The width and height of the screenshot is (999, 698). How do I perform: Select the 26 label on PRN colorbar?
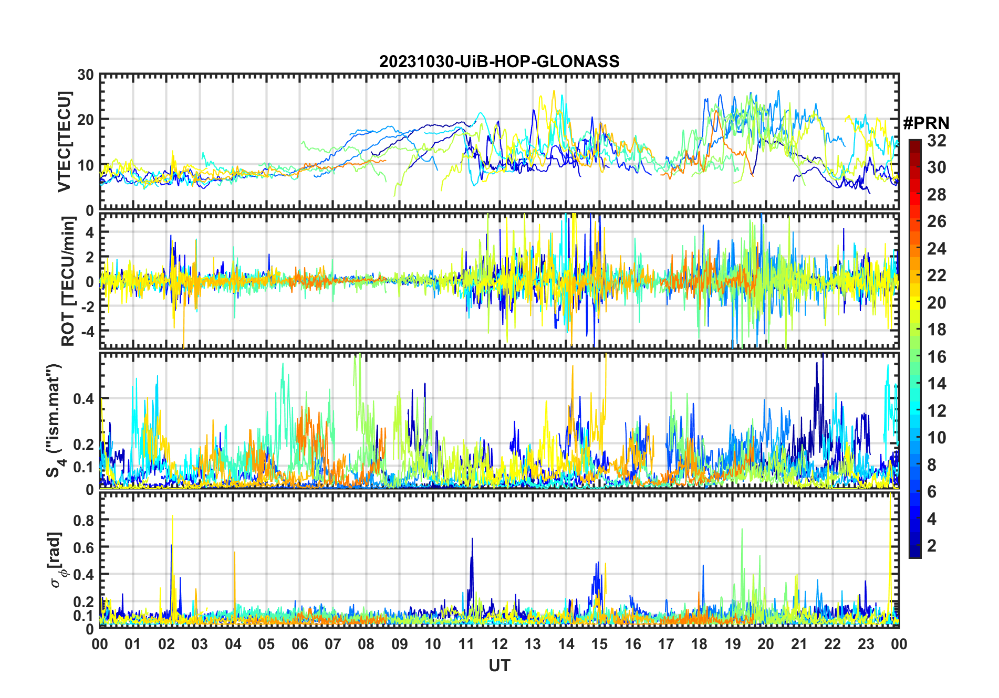click(x=936, y=221)
